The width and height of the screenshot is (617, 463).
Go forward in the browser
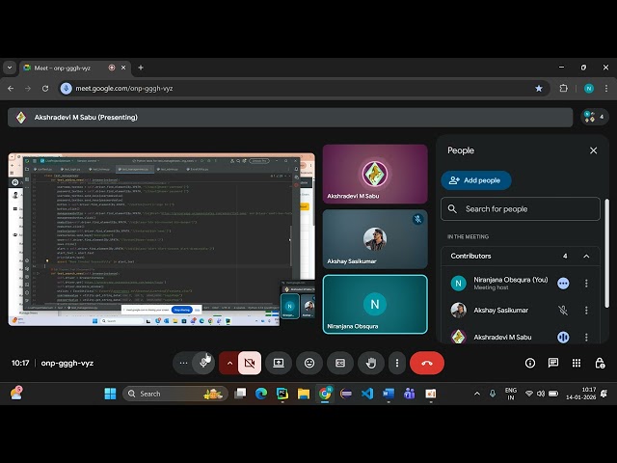[x=28, y=89]
